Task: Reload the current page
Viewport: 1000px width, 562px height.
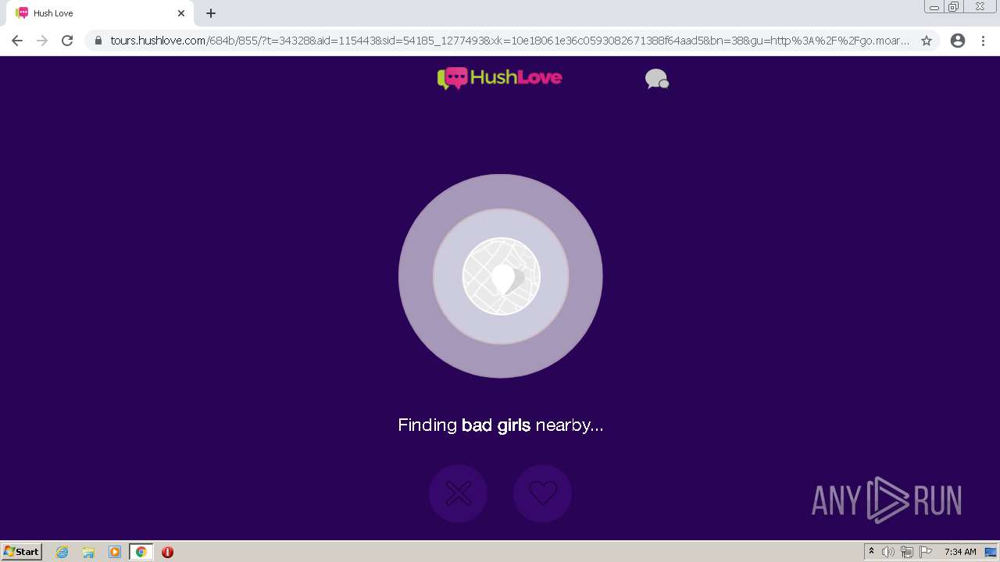Action: pos(67,41)
